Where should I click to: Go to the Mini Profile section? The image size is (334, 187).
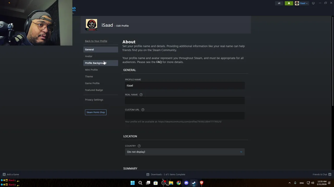click(x=101, y=70)
